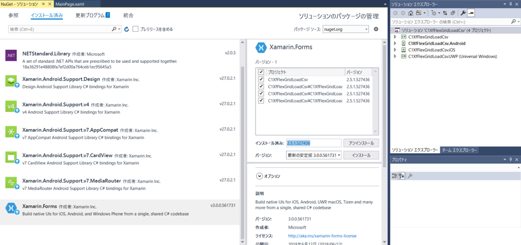Open NuGet settings with the gear icon
This screenshot has width=521, height=245.
coord(376,29)
